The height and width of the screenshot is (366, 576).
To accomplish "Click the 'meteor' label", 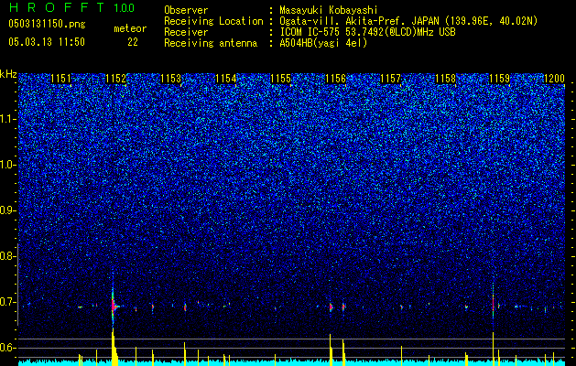I will tap(130, 28).
